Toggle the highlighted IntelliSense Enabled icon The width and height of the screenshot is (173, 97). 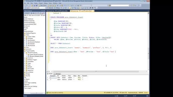70,8
